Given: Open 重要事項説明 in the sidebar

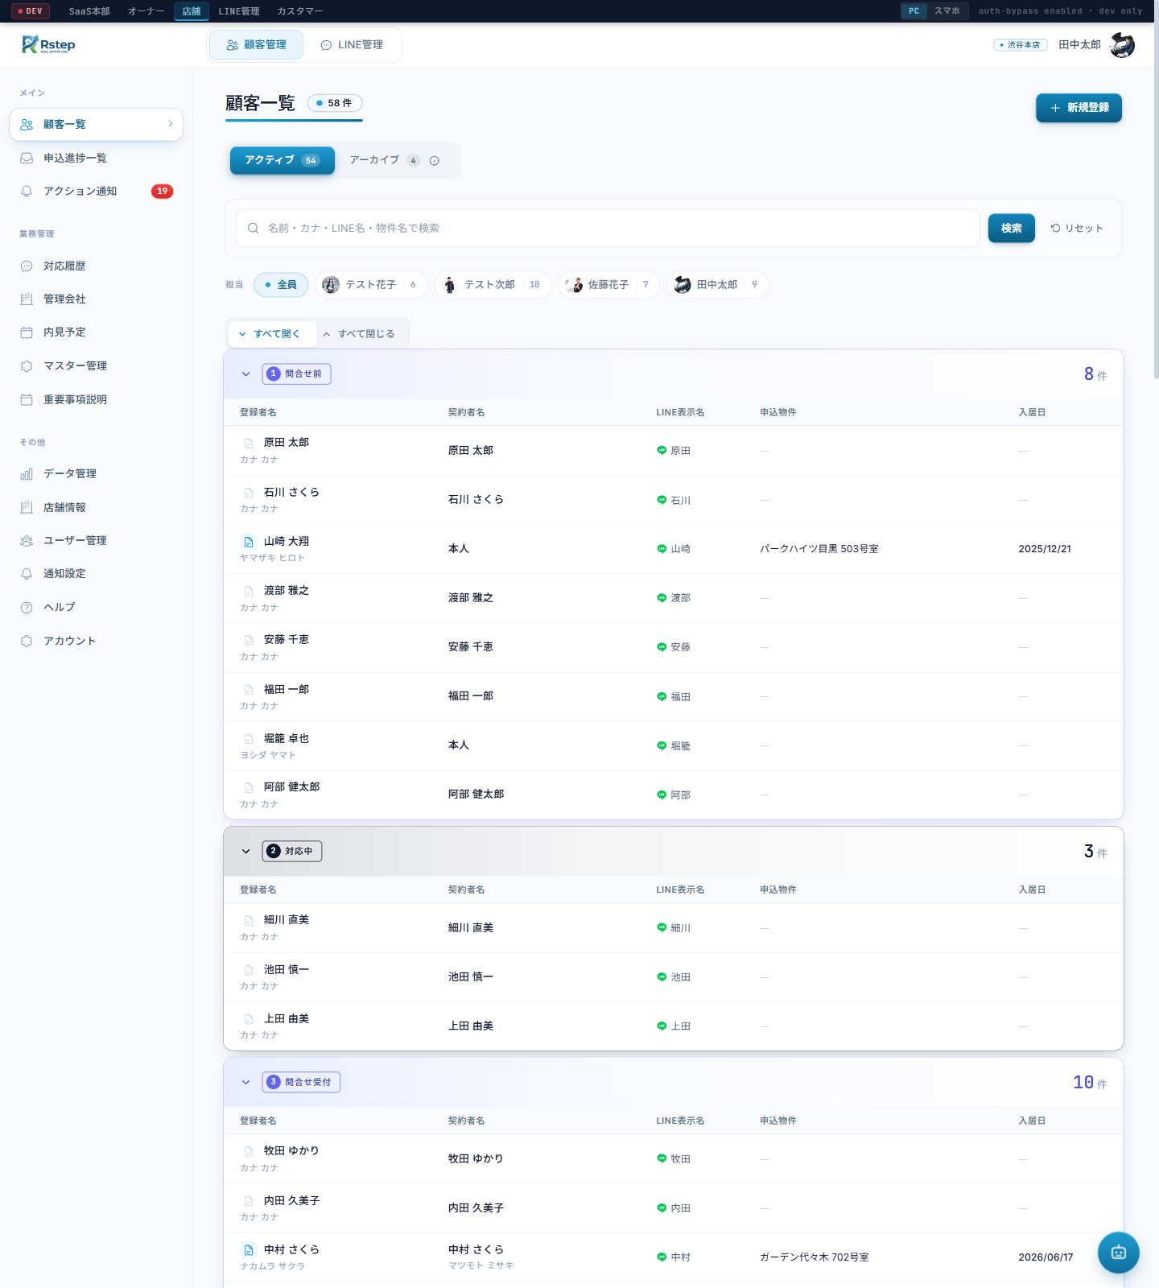Looking at the screenshot, I should pyautogui.click(x=97, y=399).
